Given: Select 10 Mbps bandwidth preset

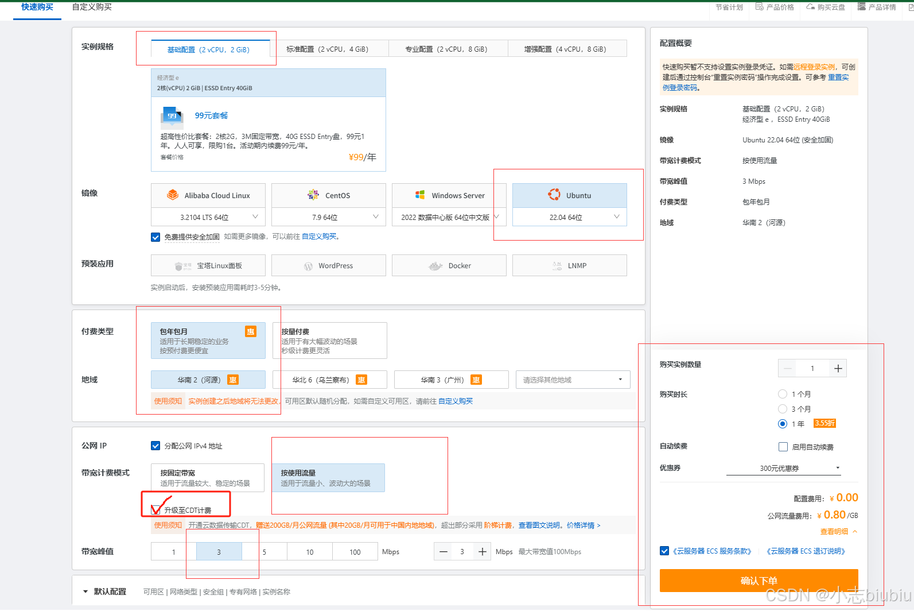Looking at the screenshot, I should (x=310, y=552).
